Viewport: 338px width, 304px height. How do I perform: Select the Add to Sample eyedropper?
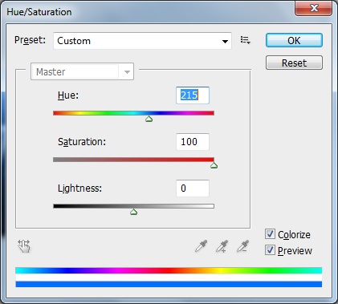(222, 246)
